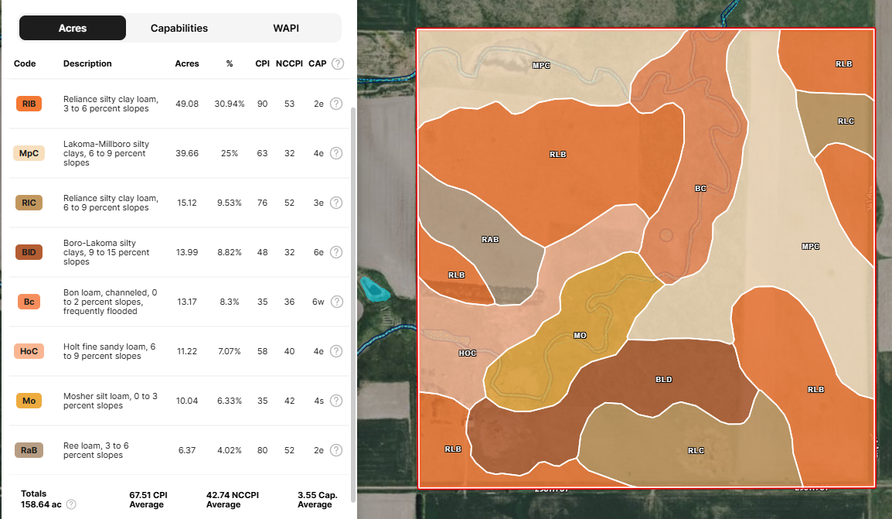Open the help icon beside the CAP header
Screen dimensions: 892x519
click(x=338, y=63)
